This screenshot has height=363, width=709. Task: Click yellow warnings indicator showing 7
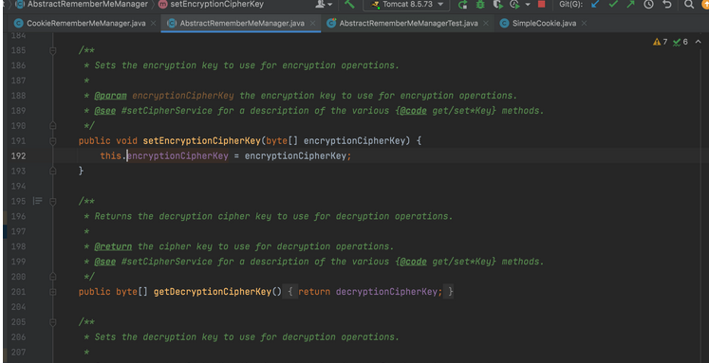click(661, 42)
